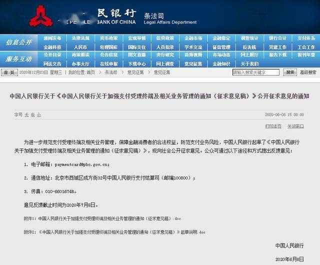This screenshot has width=320, height=265.
Task: Click the 首页 home button
Action: [x=9, y=72]
